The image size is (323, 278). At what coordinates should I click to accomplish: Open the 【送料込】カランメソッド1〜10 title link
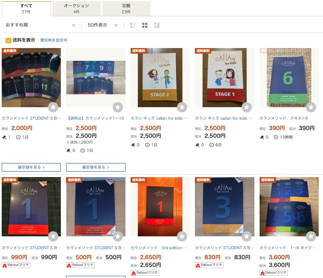(x=96, y=118)
